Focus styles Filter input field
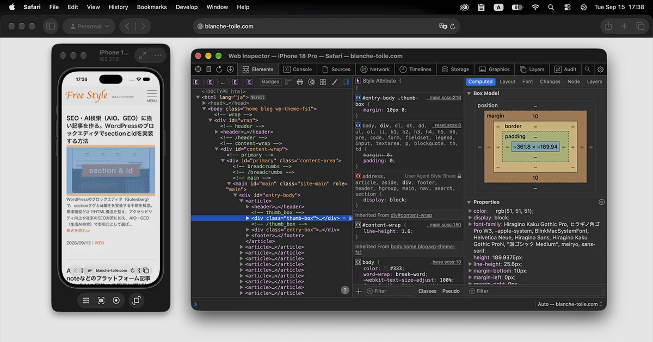653x342 pixels. click(x=389, y=292)
